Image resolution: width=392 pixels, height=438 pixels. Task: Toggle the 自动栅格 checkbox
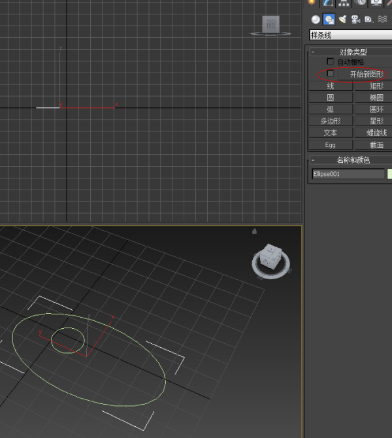pyautogui.click(x=330, y=61)
